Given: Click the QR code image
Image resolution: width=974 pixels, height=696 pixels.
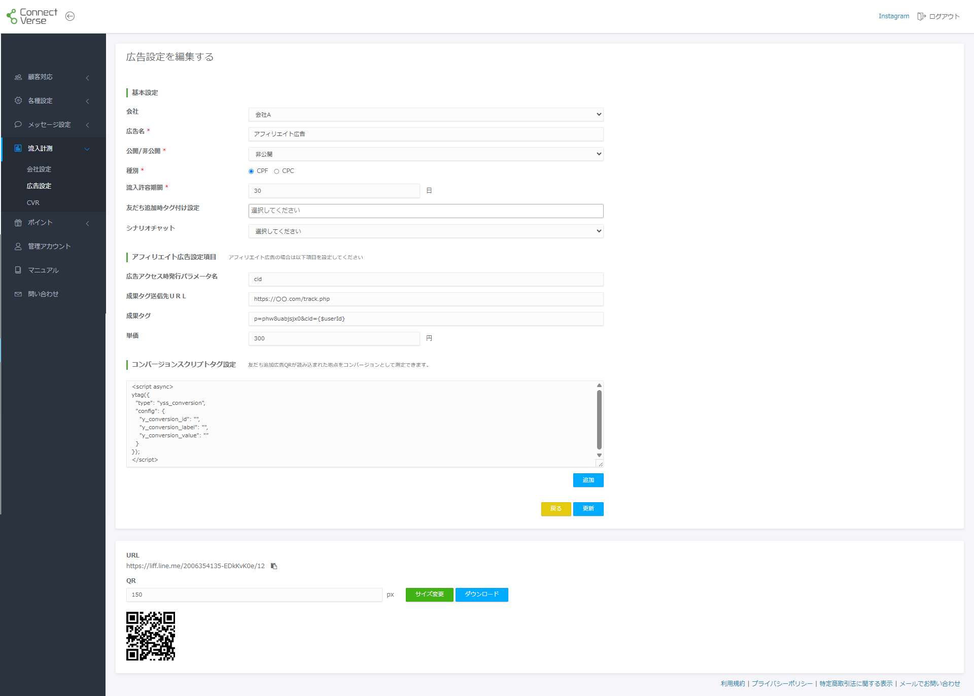Looking at the screenshot, I should [151, 636].
